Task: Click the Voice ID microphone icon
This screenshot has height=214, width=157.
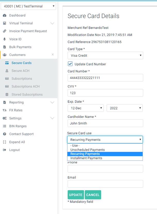Action: click(x=4, y=39)
